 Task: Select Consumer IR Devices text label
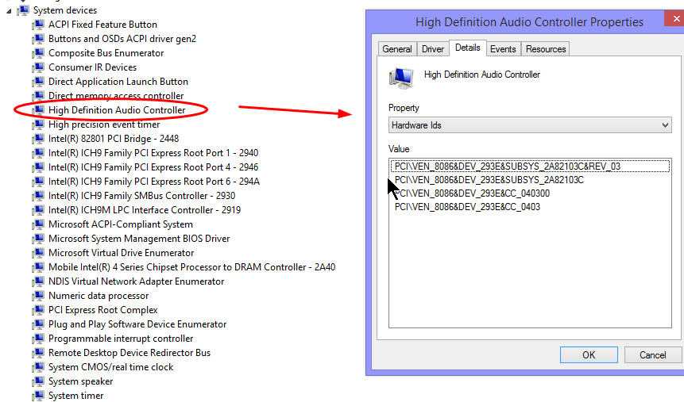coord(92,67)
